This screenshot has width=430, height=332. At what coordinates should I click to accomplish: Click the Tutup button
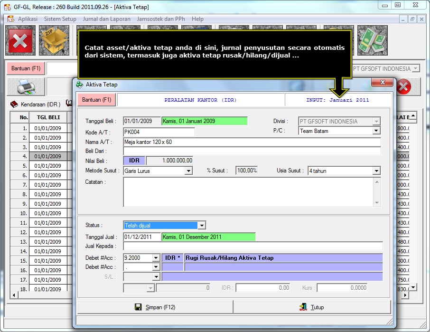312,307
